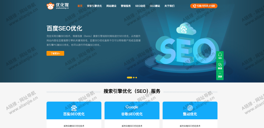Click the 百度SEO优化 banner heading
Image resolution: width=264 pixels, height=128 pixels.
point(64,28)
